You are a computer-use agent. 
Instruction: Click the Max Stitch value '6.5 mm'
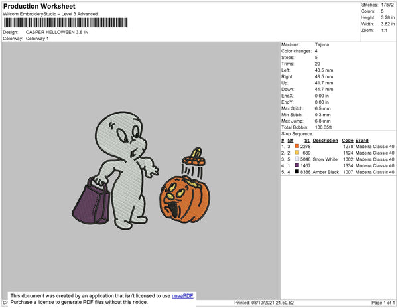pyautogui.click(x=322, y=108)
